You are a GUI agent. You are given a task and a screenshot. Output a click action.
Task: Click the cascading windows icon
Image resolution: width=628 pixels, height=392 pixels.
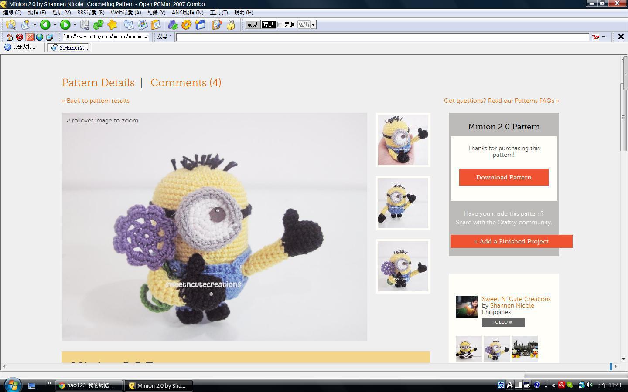pyautogui.click(x=50, y=37)
